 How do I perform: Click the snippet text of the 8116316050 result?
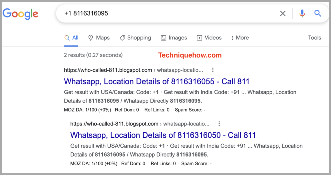pos(187,150)
